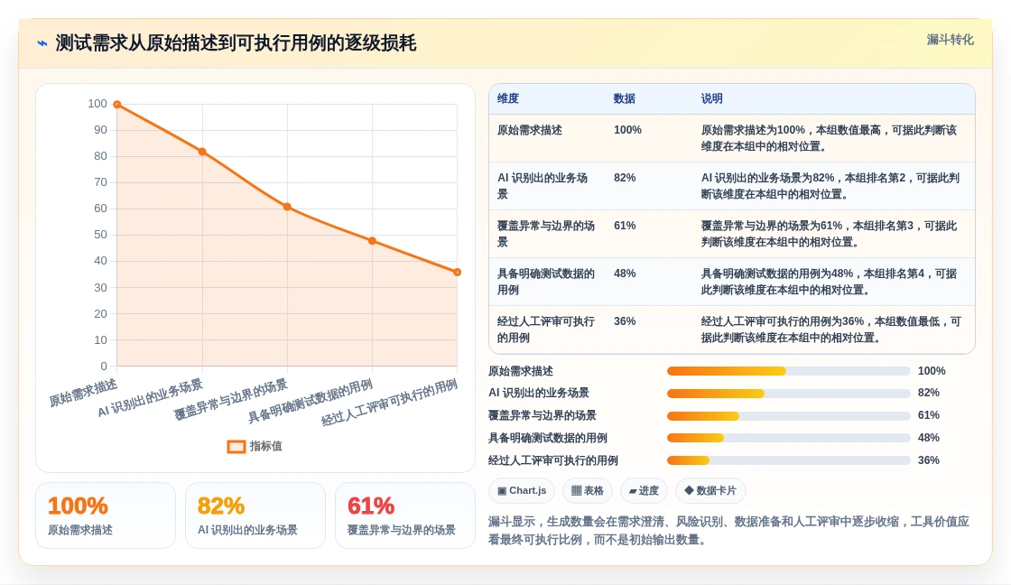The image size is (1011, 585).
Task: Click the 具备明确测试数据的用例 label in the progress list
Action: [547, 438]
